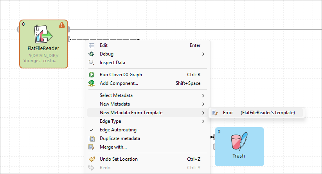Choose Error FlatFileReader's template entry
This screenshot has height=174, width=322.
click(258, 113)
